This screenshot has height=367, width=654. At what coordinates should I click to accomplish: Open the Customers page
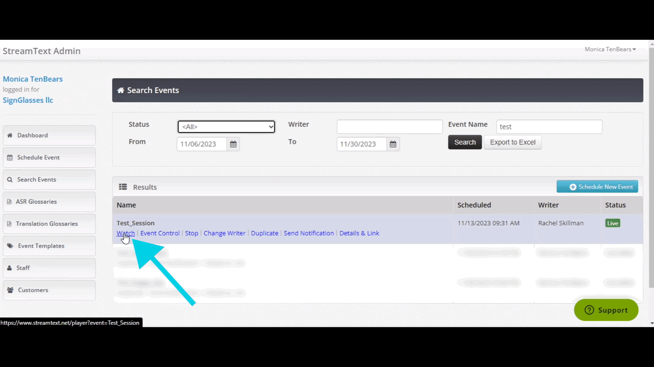49,290
